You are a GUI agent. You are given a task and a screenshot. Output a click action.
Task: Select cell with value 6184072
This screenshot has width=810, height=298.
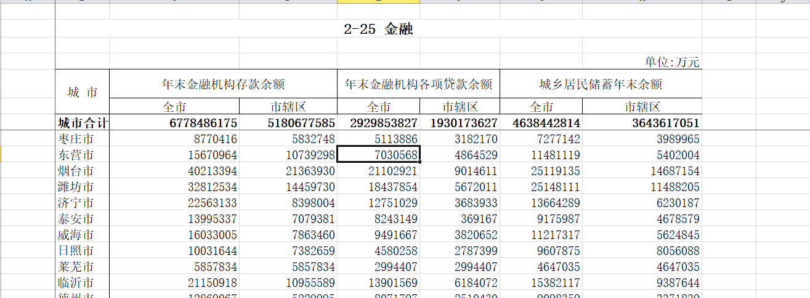pyautogui.click(x=460, y=283)
